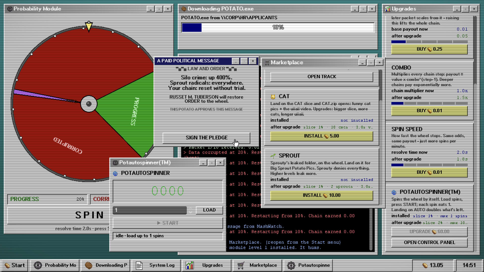This screenshot has height=272, width=484.
Task: Click the SPROUT plant icon in Marketplace
Action: [273, 156]
